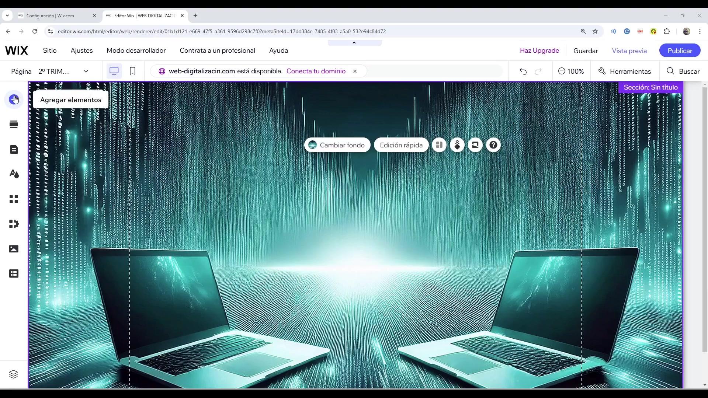Click the Cambiar fondo background button
Image resolution: width=708 pixels, height=398 pixels.
click(x=337, y=145)
